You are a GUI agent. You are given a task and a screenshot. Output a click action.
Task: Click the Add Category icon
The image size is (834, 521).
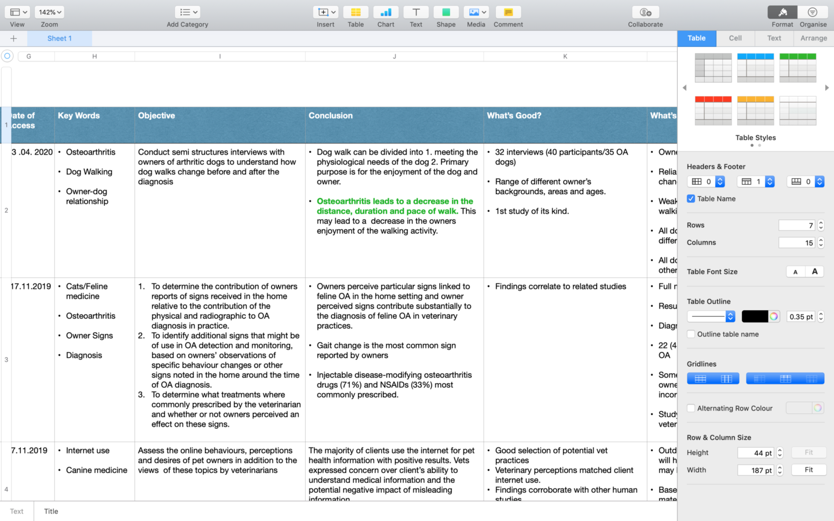tap(188, 12)
